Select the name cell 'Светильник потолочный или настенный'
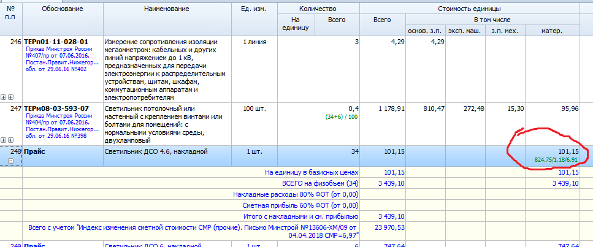593x247 pixels. tap(167, 124)
